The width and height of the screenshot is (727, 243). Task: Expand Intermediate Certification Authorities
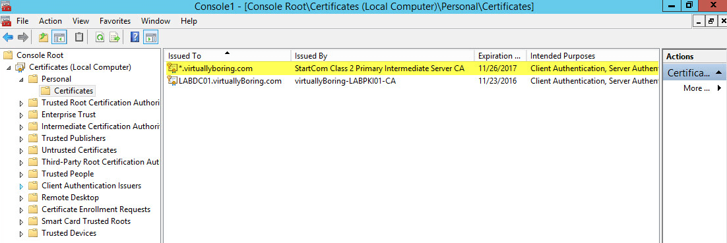(21, 127)
